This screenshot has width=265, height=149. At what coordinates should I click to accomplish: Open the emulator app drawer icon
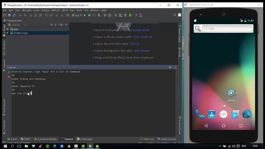224,114
